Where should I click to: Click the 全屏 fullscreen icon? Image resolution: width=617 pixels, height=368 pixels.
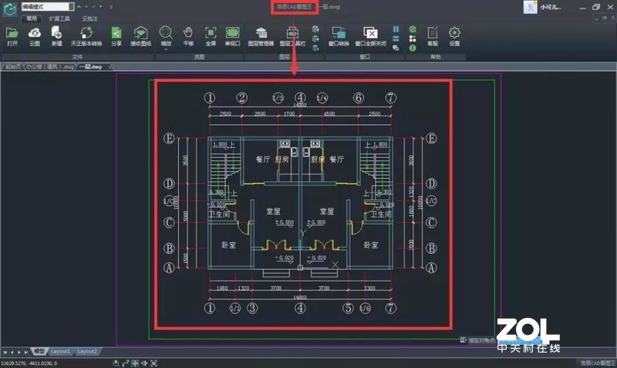(211, 33)
